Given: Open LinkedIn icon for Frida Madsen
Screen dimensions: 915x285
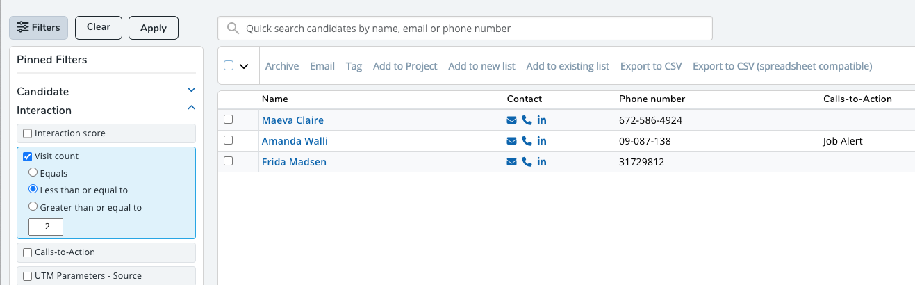Looking at the screenshot, I should [542, 162].
